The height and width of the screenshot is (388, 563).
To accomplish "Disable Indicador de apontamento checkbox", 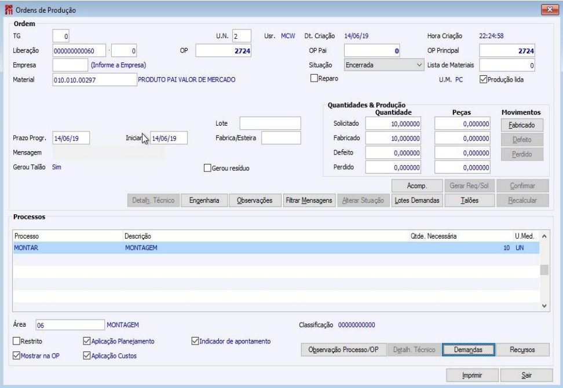I will (195, 341).
